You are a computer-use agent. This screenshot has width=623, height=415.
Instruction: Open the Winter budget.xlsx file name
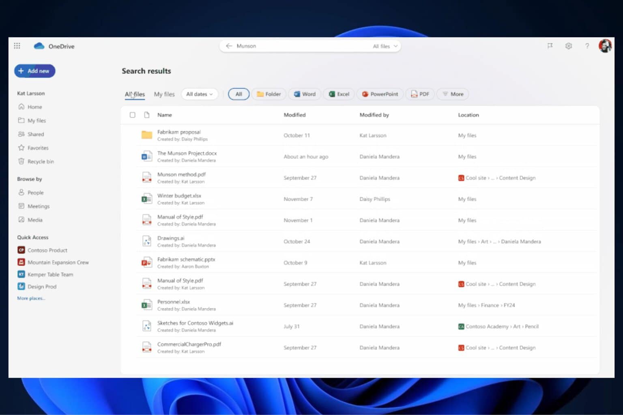(x=179, y=195)
